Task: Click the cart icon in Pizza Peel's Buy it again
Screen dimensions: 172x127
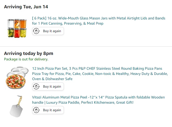Action: coord(36,110)
